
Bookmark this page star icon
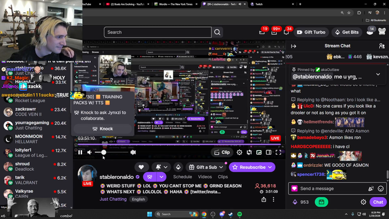tap(349, 13)
